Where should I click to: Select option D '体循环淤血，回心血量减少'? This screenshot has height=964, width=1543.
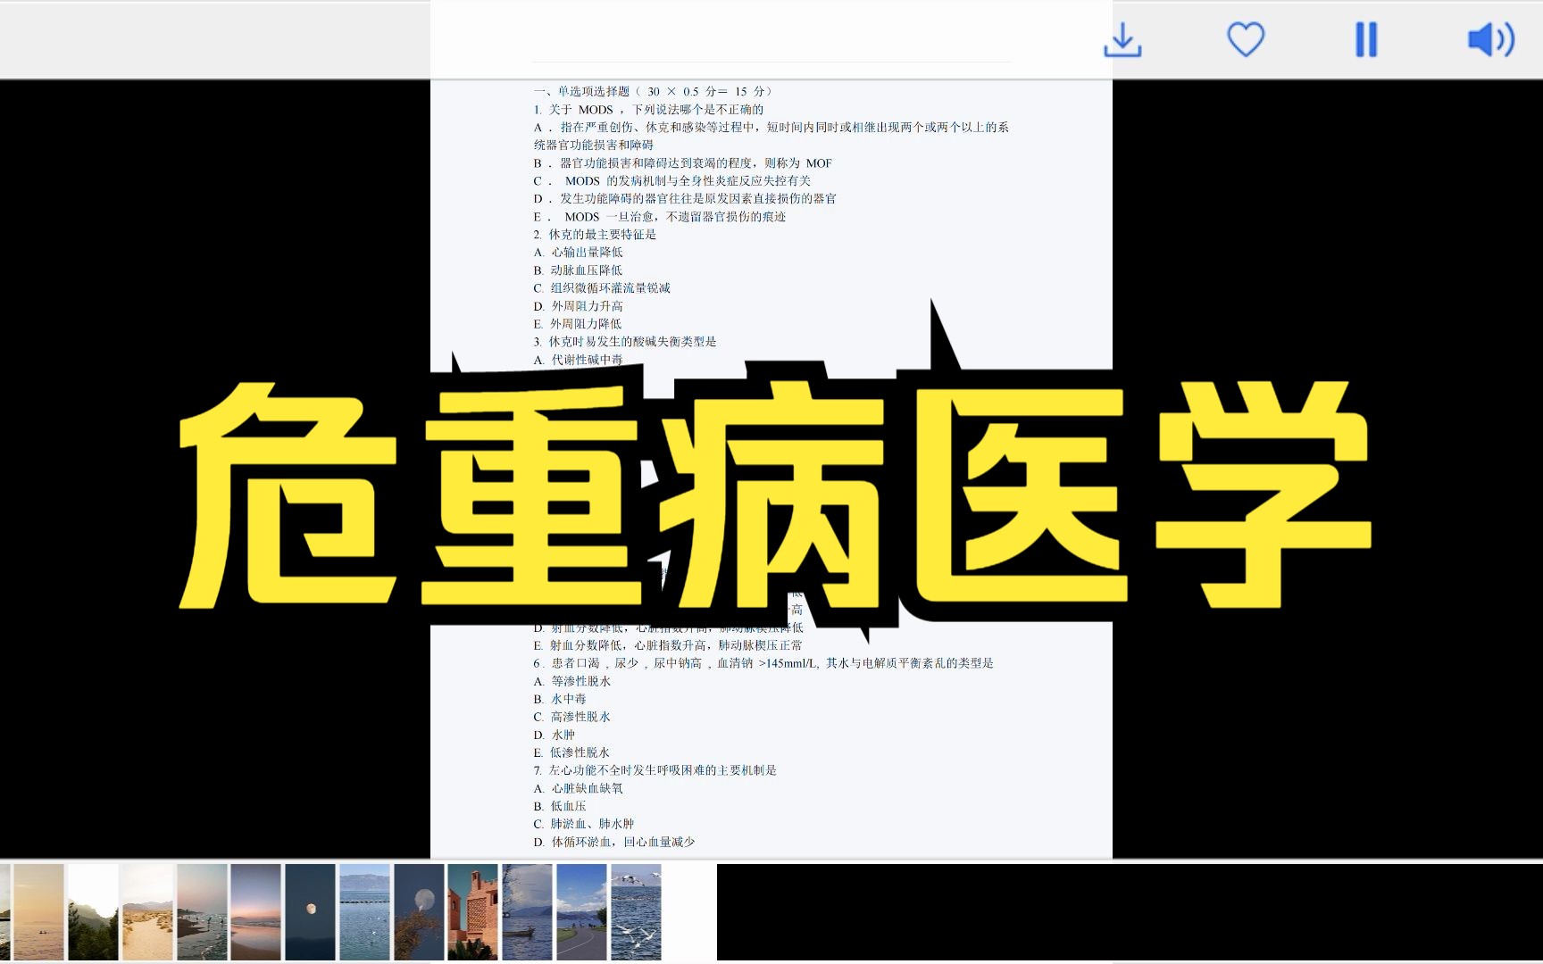614,842
